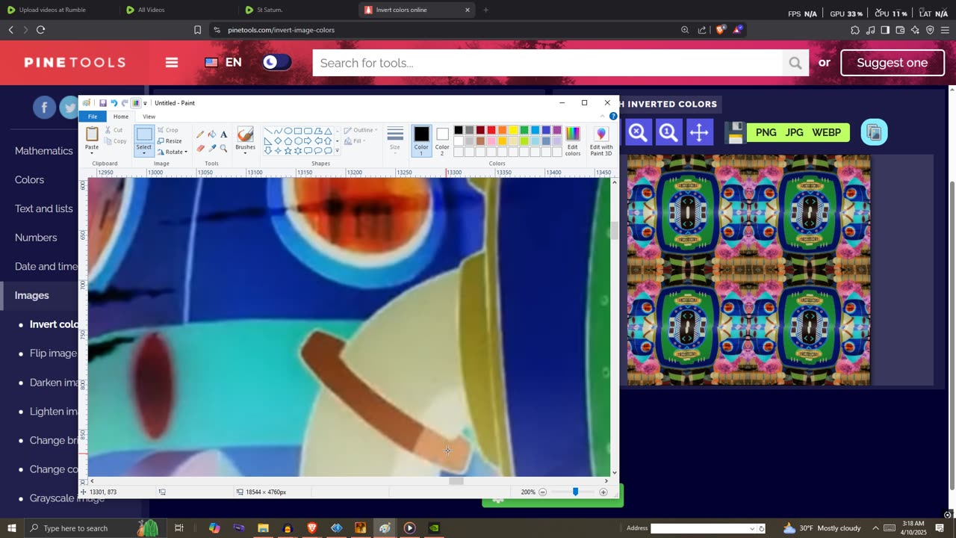Click the Cut scissors option
956x538 pixels.
(114, 130)
